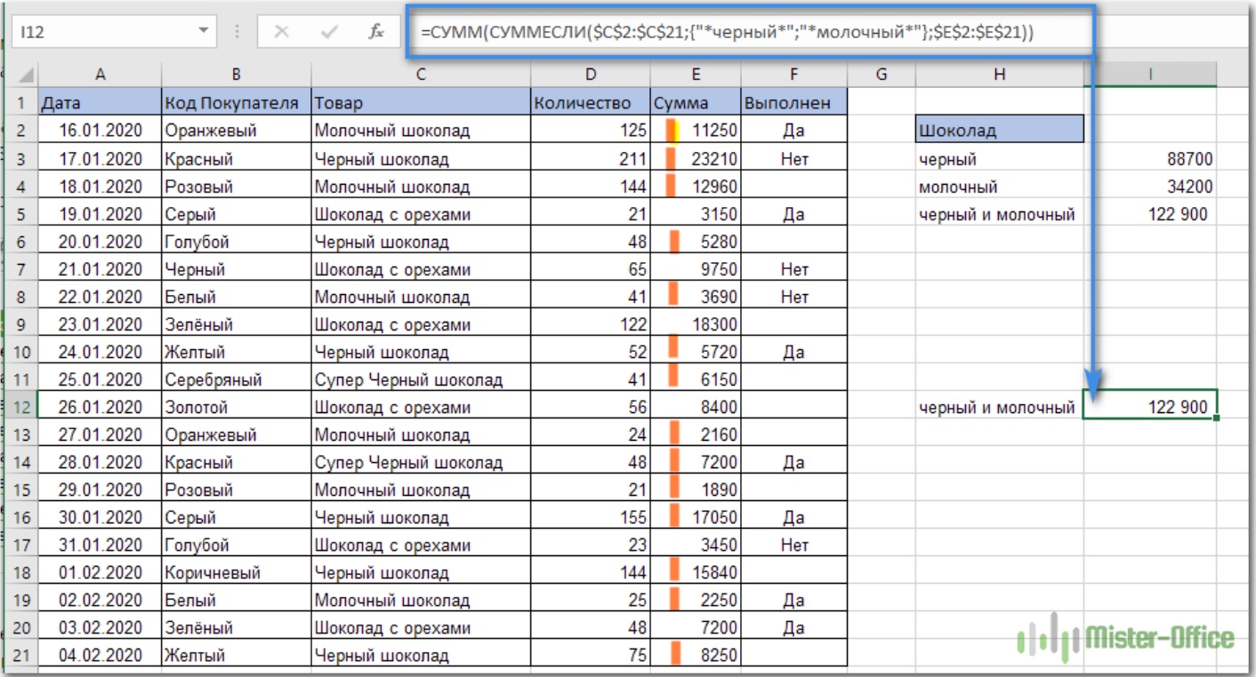Image resolution: width=1256 pixels, height=677 pixels.
Task: Click the Insert Function fx icon
Action: point(375,32)
